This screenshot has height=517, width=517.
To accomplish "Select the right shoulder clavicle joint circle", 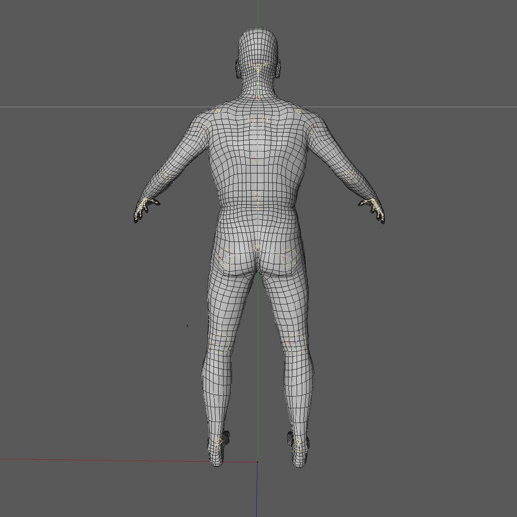I will click(x=298, y=112).
